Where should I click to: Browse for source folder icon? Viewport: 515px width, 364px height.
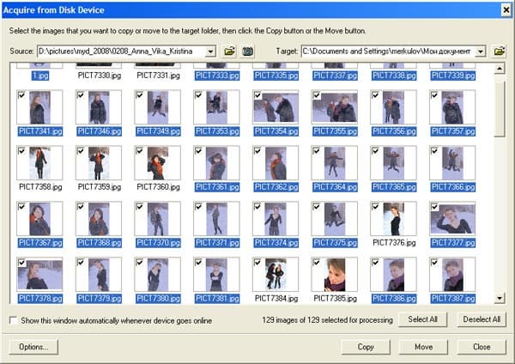point(229,52)
